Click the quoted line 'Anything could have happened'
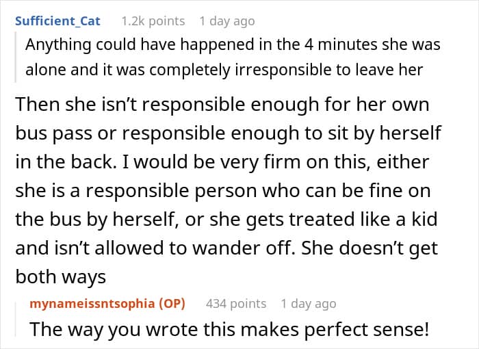This screenshot has height=349, width=479. (233, 44)
